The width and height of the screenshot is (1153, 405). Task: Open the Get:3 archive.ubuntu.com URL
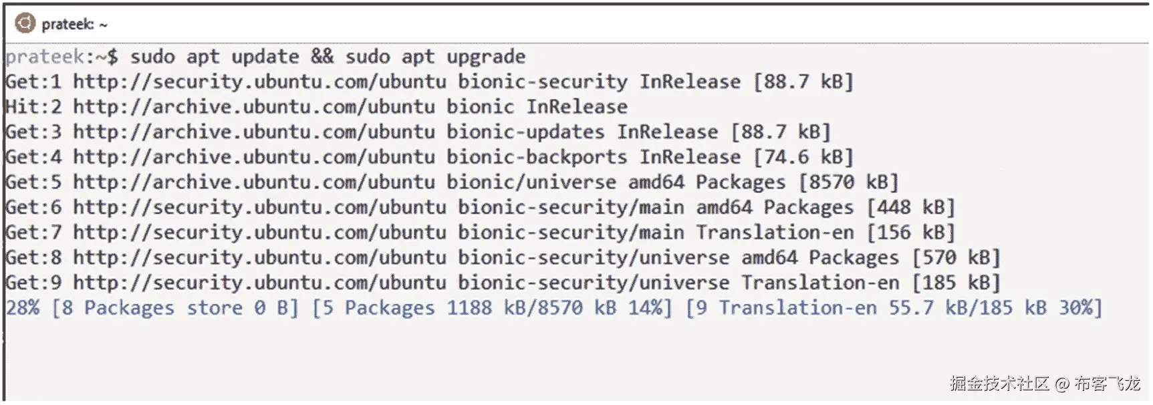click(x=254, y=132)
